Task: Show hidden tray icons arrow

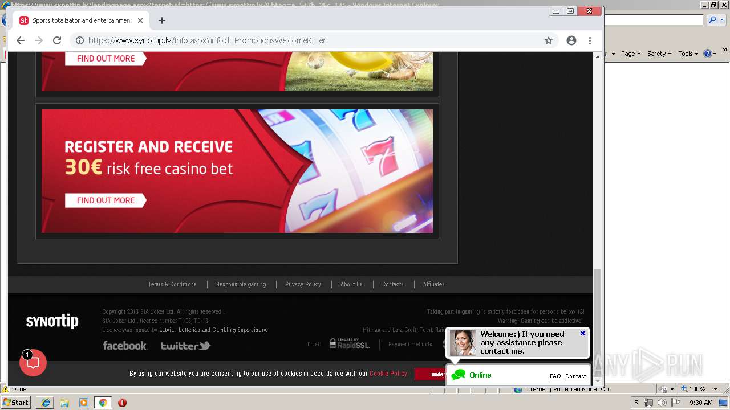Action: [636, 403]
